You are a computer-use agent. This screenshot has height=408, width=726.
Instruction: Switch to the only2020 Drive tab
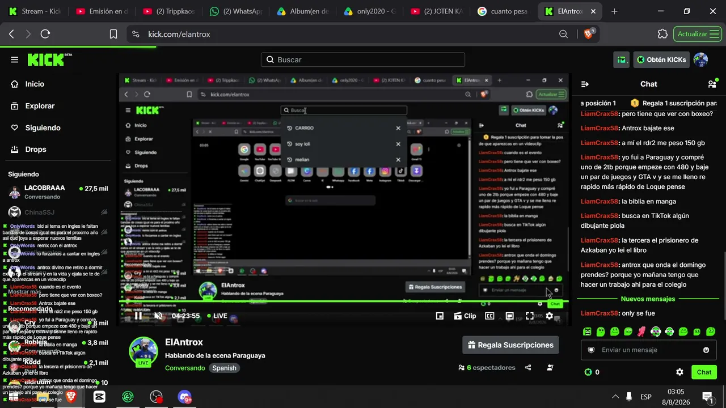point(370,11)
